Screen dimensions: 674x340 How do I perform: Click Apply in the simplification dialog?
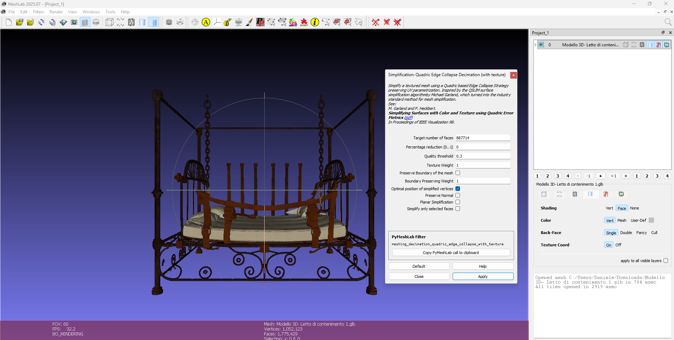(483, 276)
